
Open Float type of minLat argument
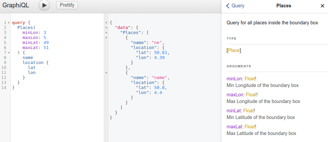click(x=248, y=111)
